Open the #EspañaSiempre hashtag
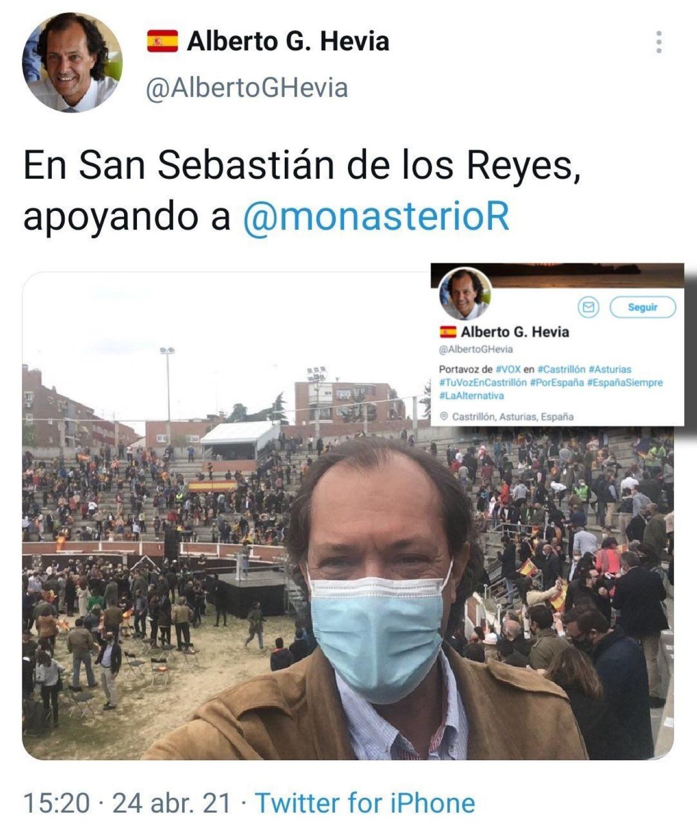The height and width of the screenshot is (834, 697). (x=624, y=383)
